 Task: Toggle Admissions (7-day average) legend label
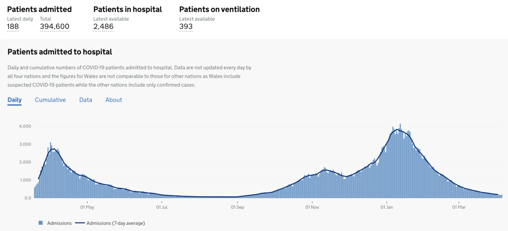tap(116, 223)
